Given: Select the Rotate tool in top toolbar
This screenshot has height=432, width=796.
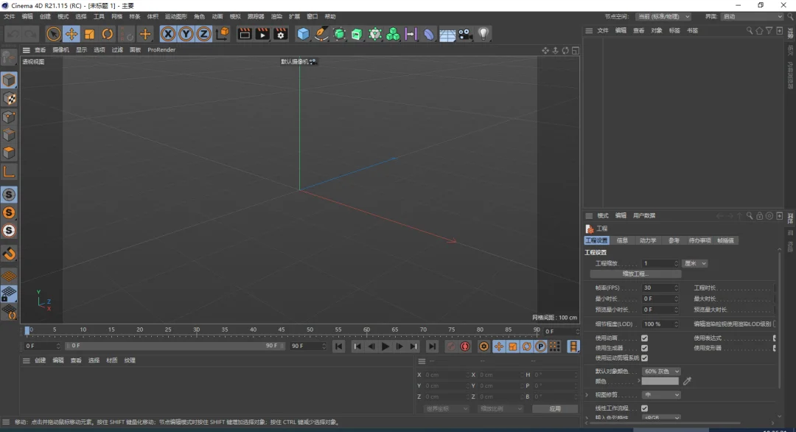Looking at the screenshot, I should pyautogui.click(x=107, y=34).
